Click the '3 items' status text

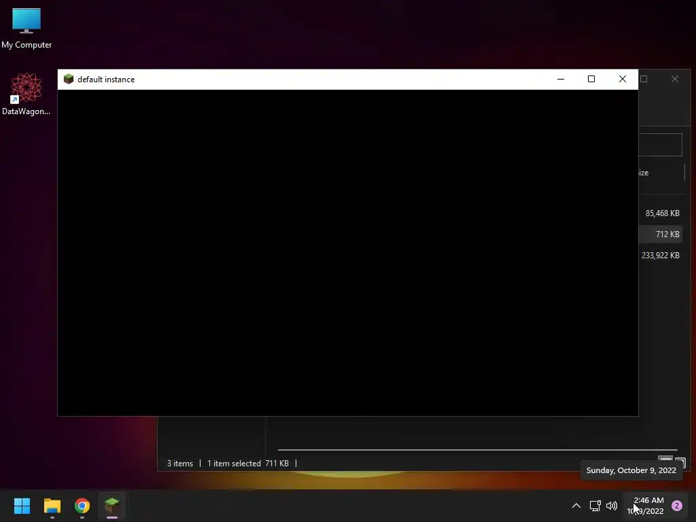click(179, 464)
